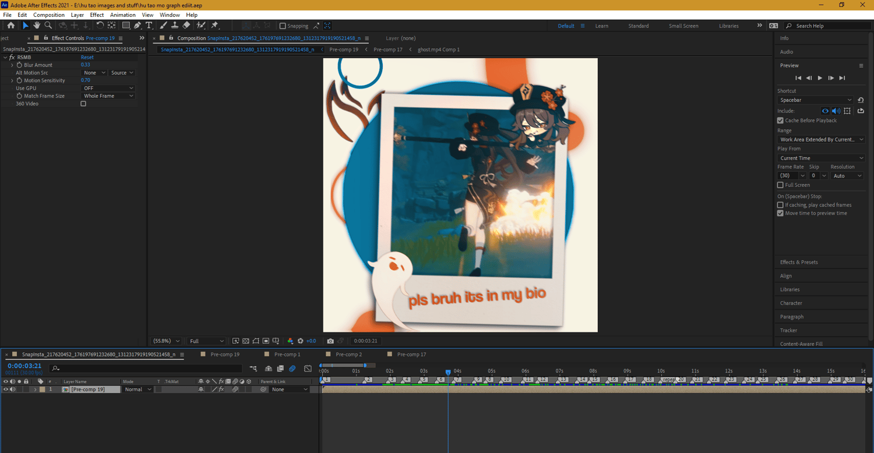Screen dimensions: 874x453
Task: Open the Composition menu
Action: tap(49, 15)
